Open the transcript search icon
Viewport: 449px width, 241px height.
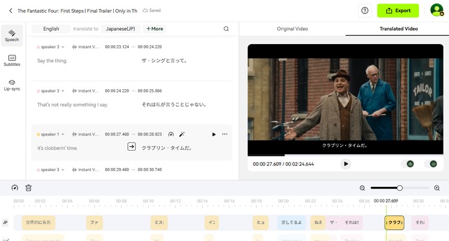point(226,29)
